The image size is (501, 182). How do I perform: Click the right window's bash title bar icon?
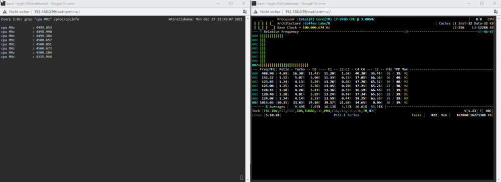click(254, 3)
